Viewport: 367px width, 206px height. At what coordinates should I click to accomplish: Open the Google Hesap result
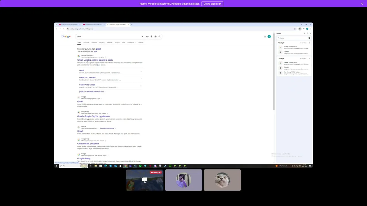point(84,159)
